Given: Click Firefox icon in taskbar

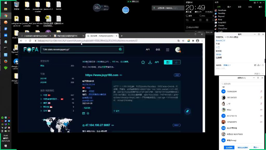Looking at the screenshot, I should pyautogui.click(x=6, y=61).
